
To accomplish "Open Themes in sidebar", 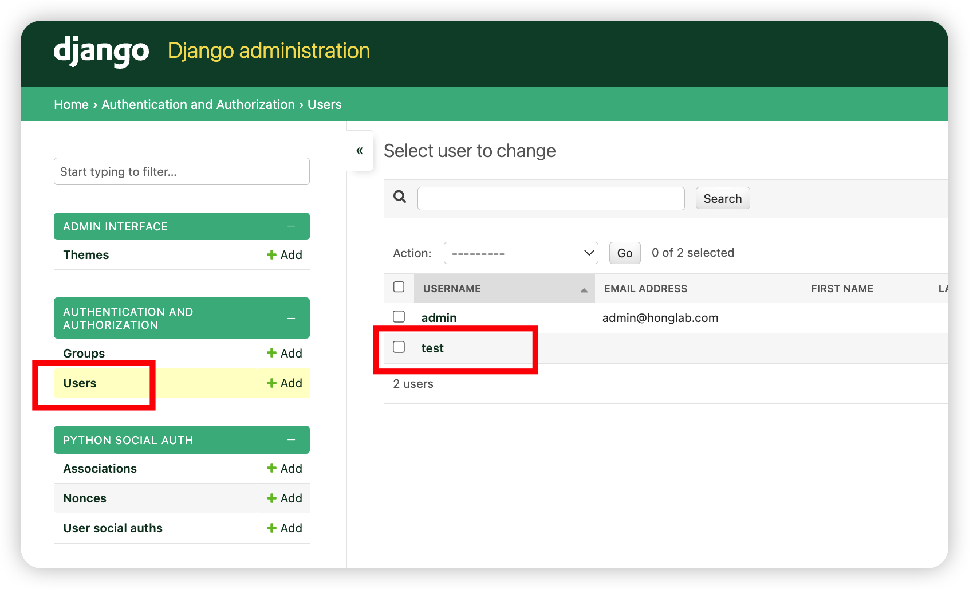I will point(86,255).
